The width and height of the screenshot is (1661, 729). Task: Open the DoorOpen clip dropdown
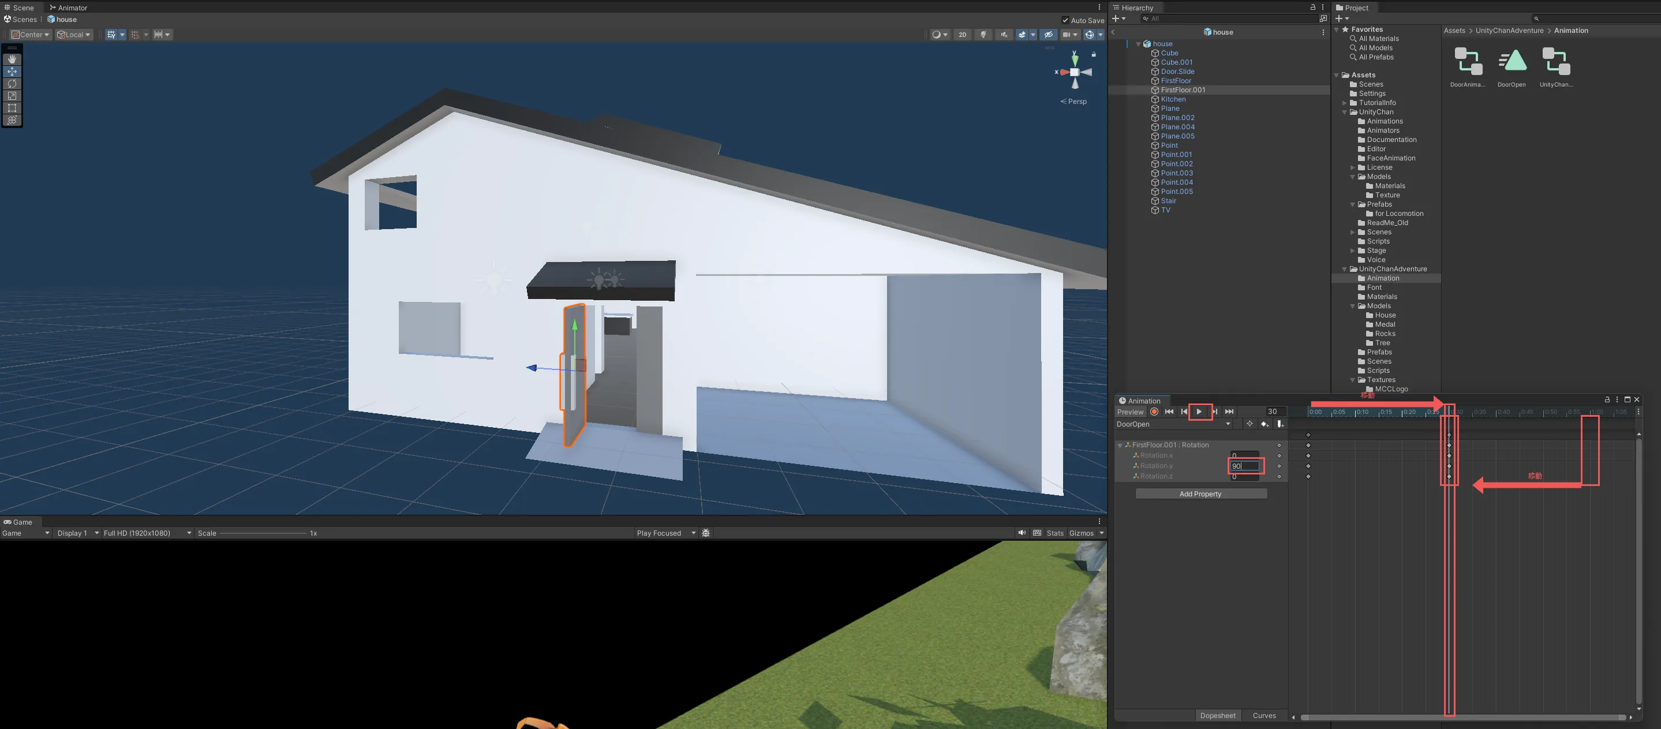tap(1173, 424)
